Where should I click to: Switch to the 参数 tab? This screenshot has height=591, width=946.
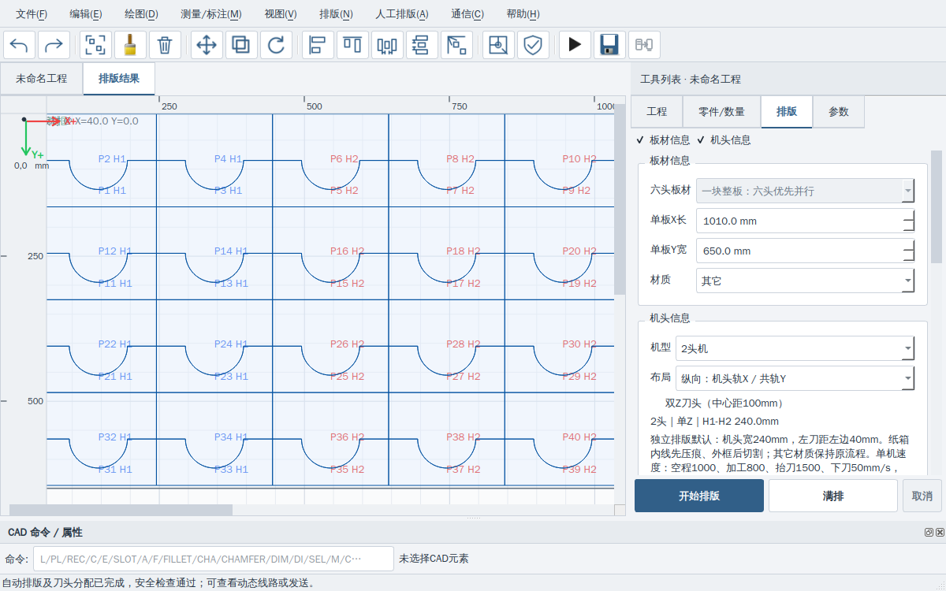[x=839, y=112]
